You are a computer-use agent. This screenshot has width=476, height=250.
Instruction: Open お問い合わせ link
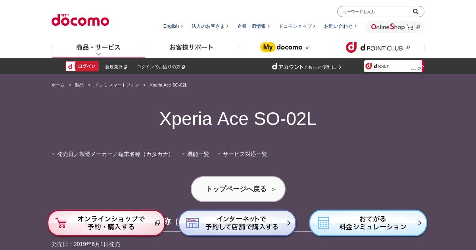[340, 26]
